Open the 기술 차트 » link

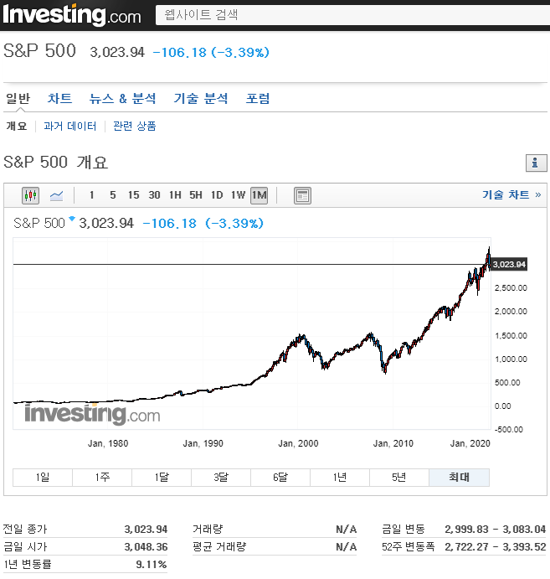point(511,194)
